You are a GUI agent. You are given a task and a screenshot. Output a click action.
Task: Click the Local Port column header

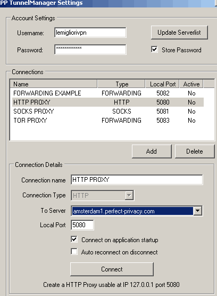[162, 84]
